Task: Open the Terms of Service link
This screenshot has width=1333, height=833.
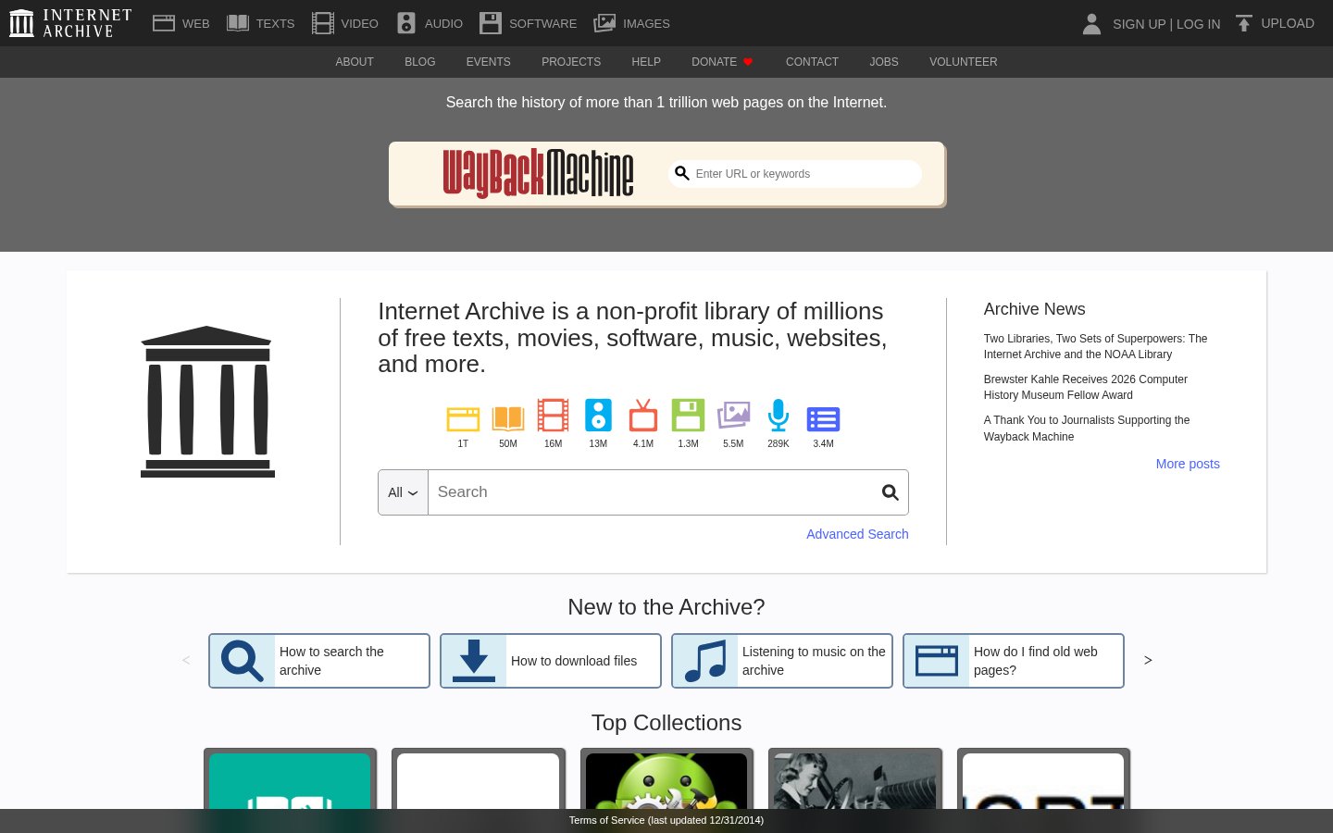Action: coord(666,820)
